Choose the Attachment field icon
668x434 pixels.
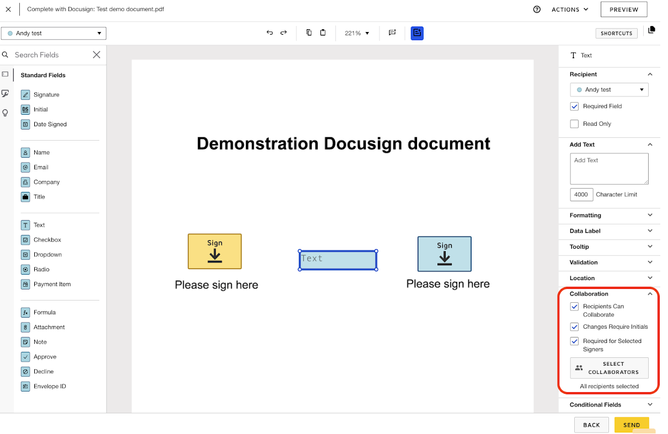[x=25, y=328]
